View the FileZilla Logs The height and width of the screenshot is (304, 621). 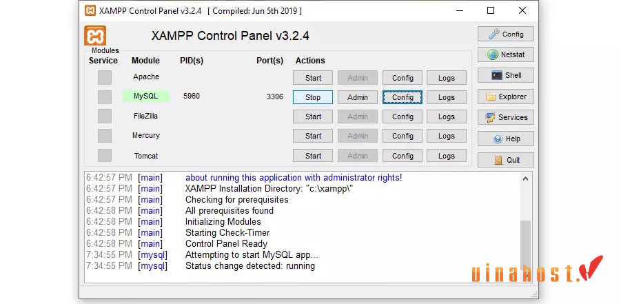447,116
